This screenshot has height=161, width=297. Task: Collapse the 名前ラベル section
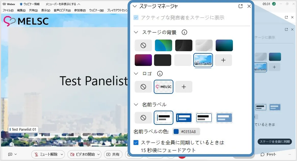[136, 104]
